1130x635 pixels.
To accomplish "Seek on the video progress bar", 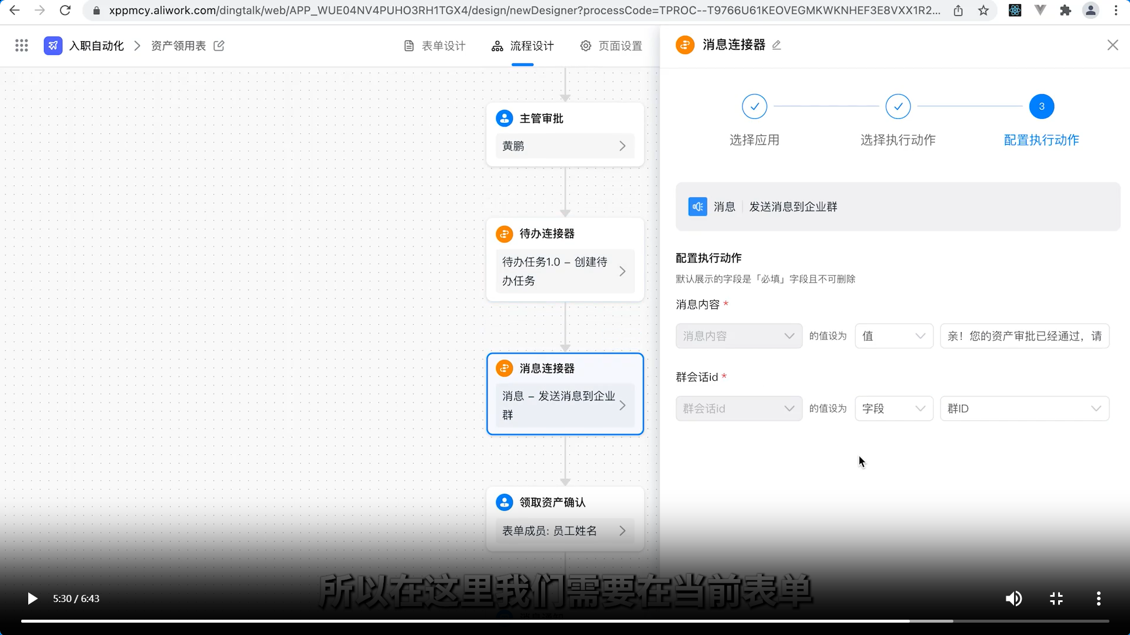I will click(565, 621).
